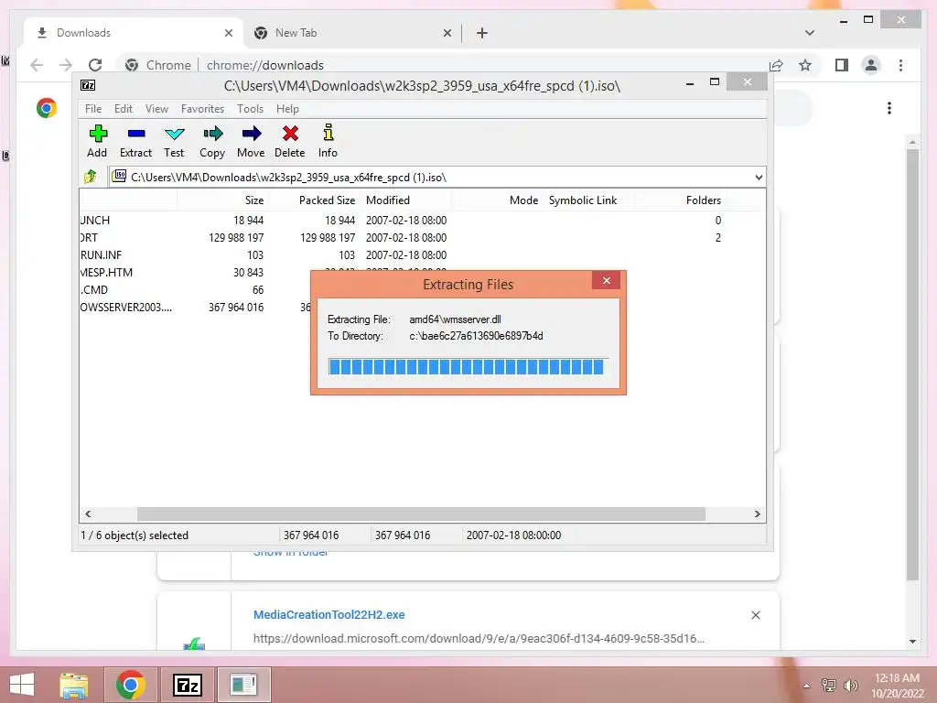Click Chrome taskbar icon
The width and height of the screenshot is (937, 703).
point(130,685)
